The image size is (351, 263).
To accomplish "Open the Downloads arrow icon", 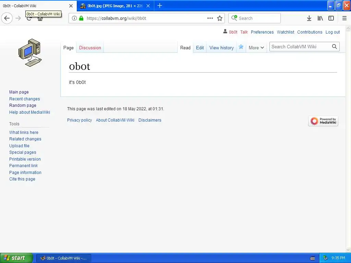I will coord(309,18).
